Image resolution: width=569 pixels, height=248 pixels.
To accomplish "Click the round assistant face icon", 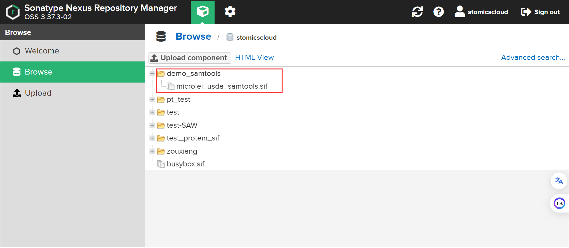I will coord(559,203).
